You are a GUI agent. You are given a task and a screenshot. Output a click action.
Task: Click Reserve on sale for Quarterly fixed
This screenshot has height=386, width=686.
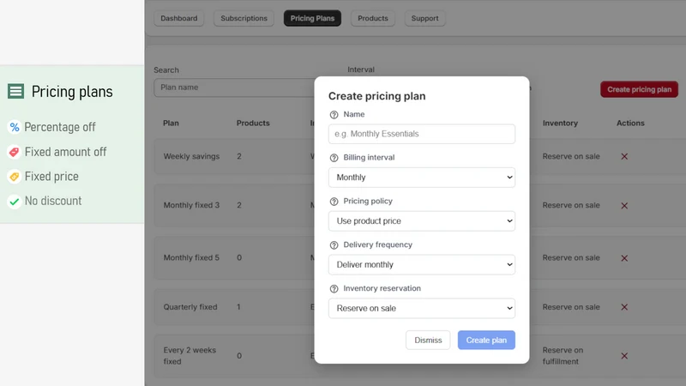[x=571, y=307]
